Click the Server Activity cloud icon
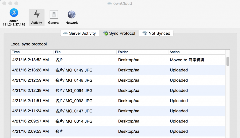Screen dimensions: 240x138 point(66,33)
